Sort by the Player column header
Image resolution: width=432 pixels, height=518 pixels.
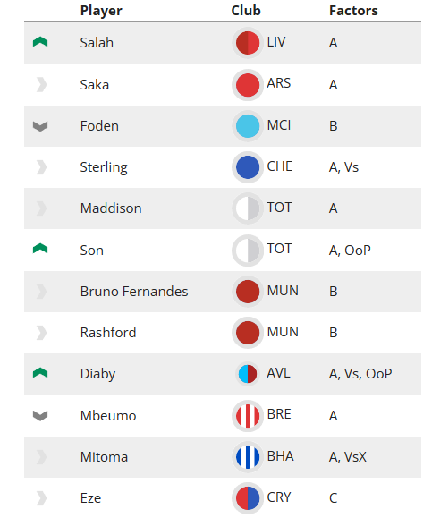click(x=101, y=11)
